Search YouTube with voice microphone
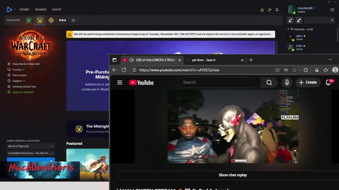 coord(287,83)
